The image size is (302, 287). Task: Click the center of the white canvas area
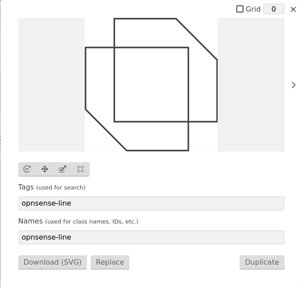pos(151,84)
